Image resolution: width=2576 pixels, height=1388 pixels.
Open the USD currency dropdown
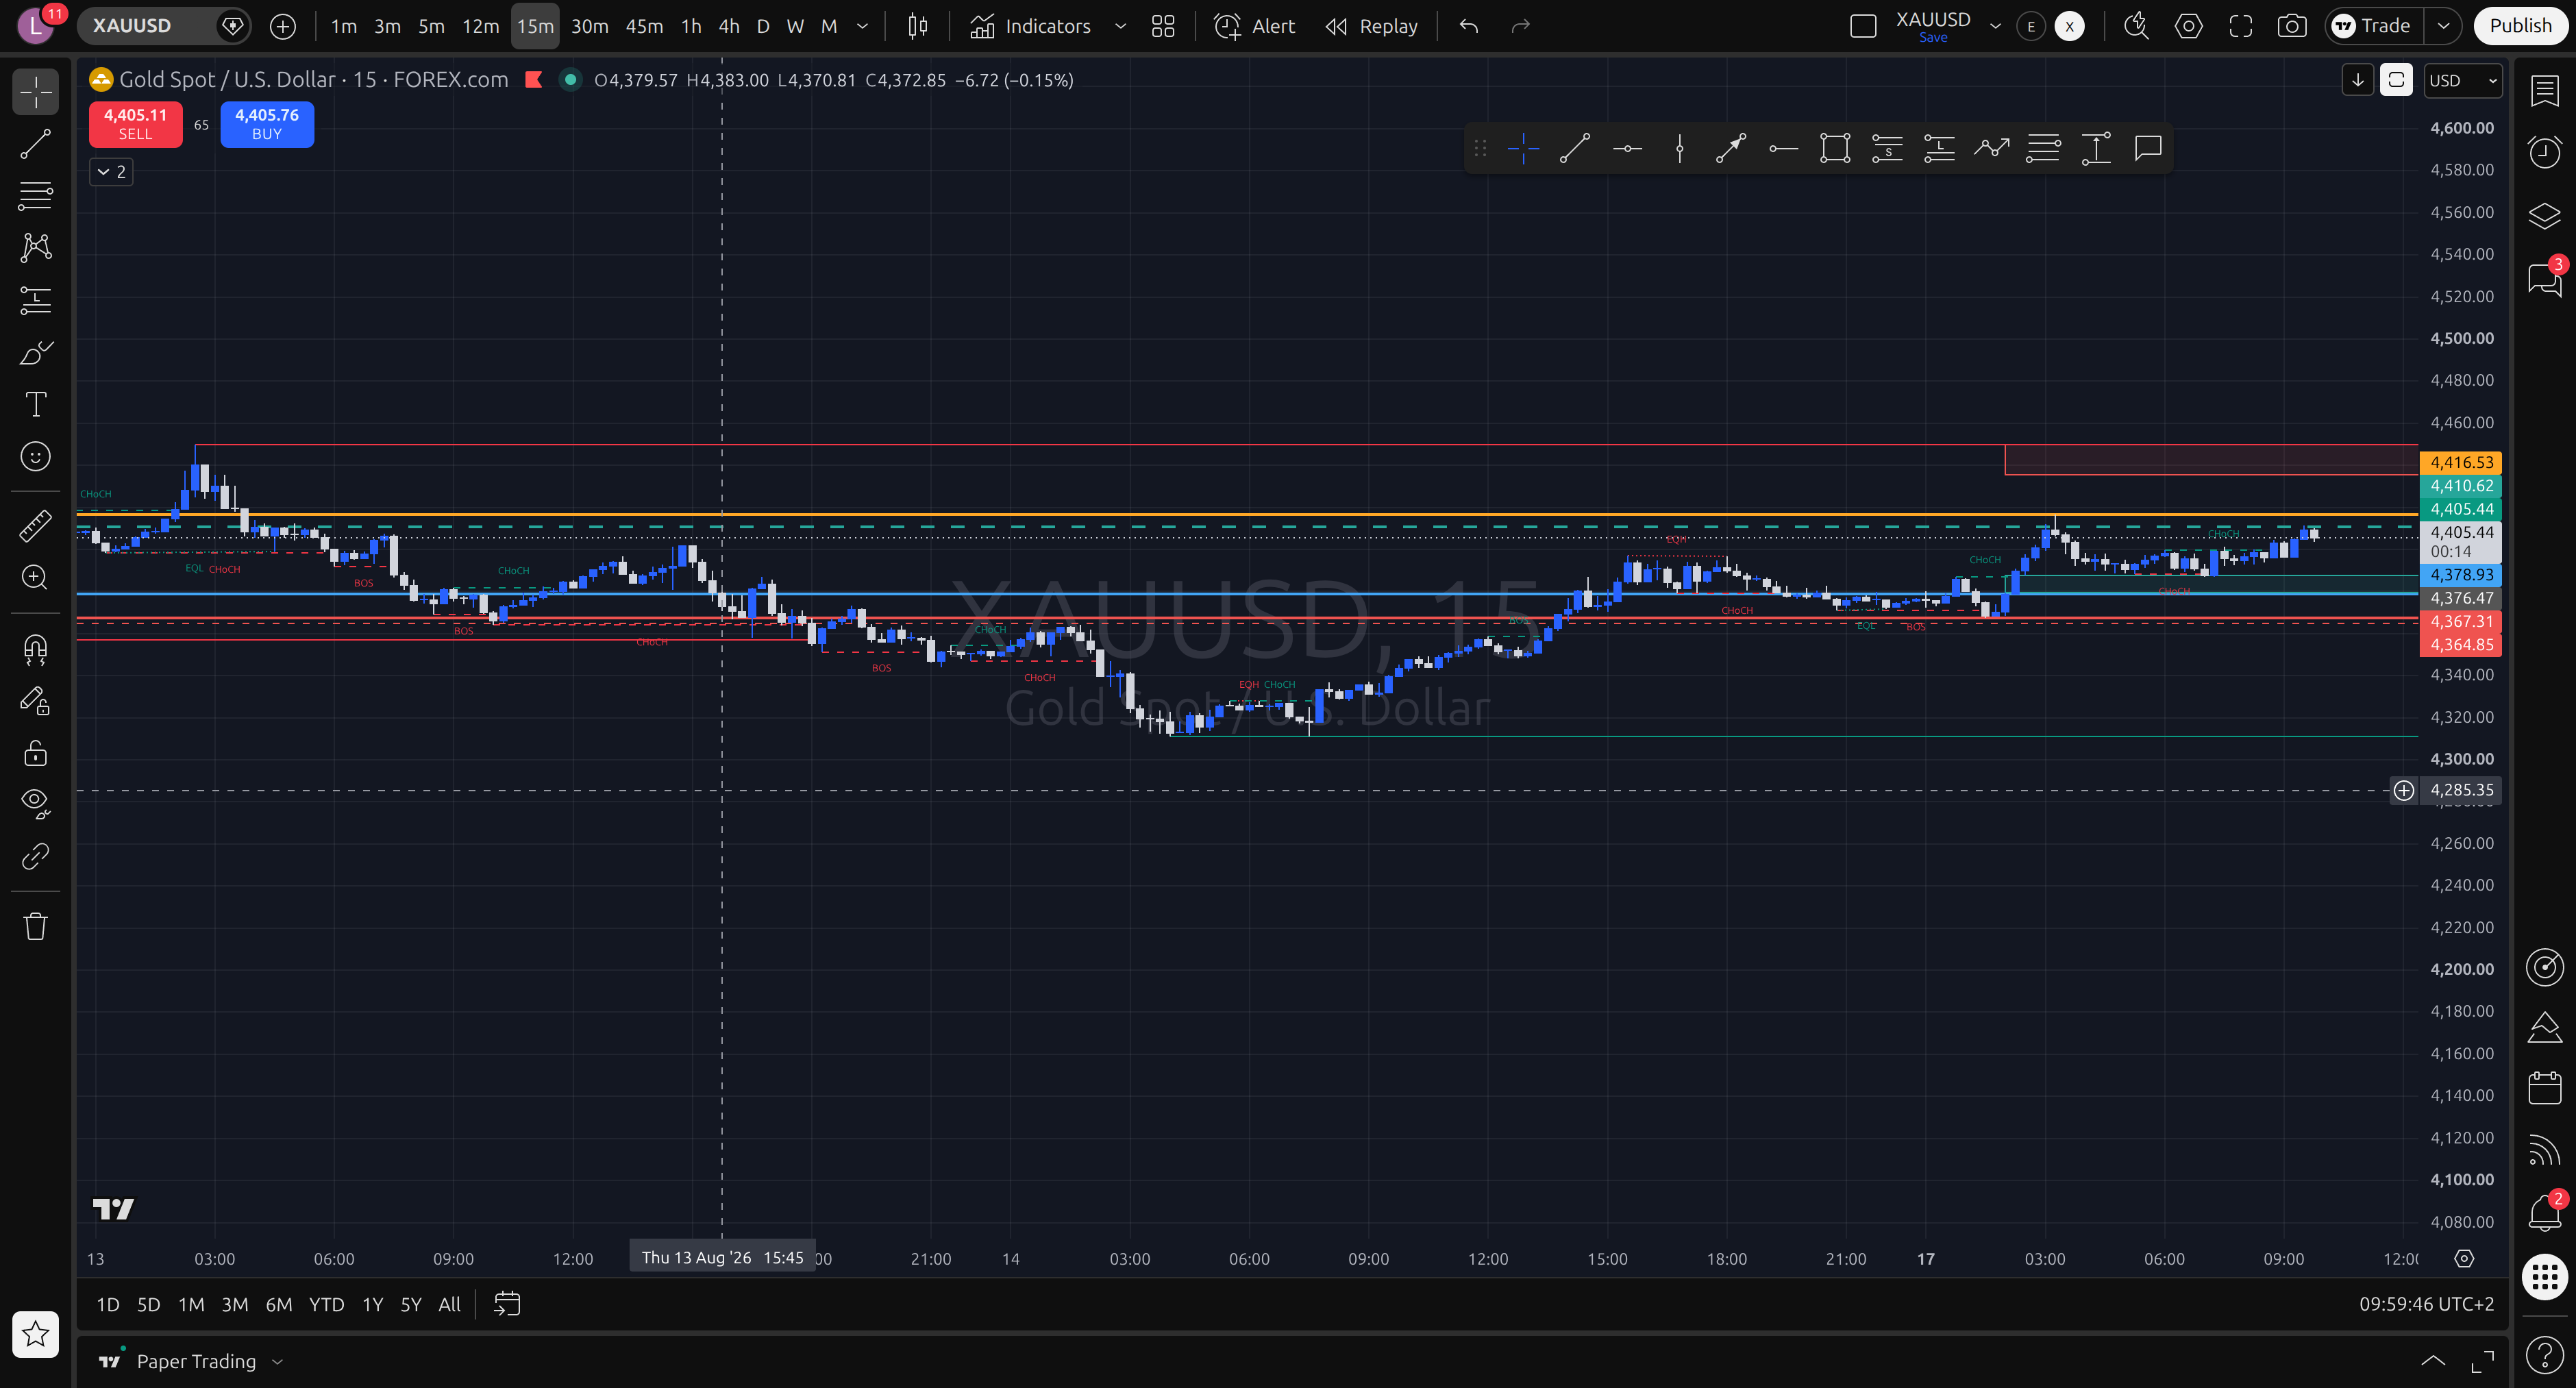2463,80
